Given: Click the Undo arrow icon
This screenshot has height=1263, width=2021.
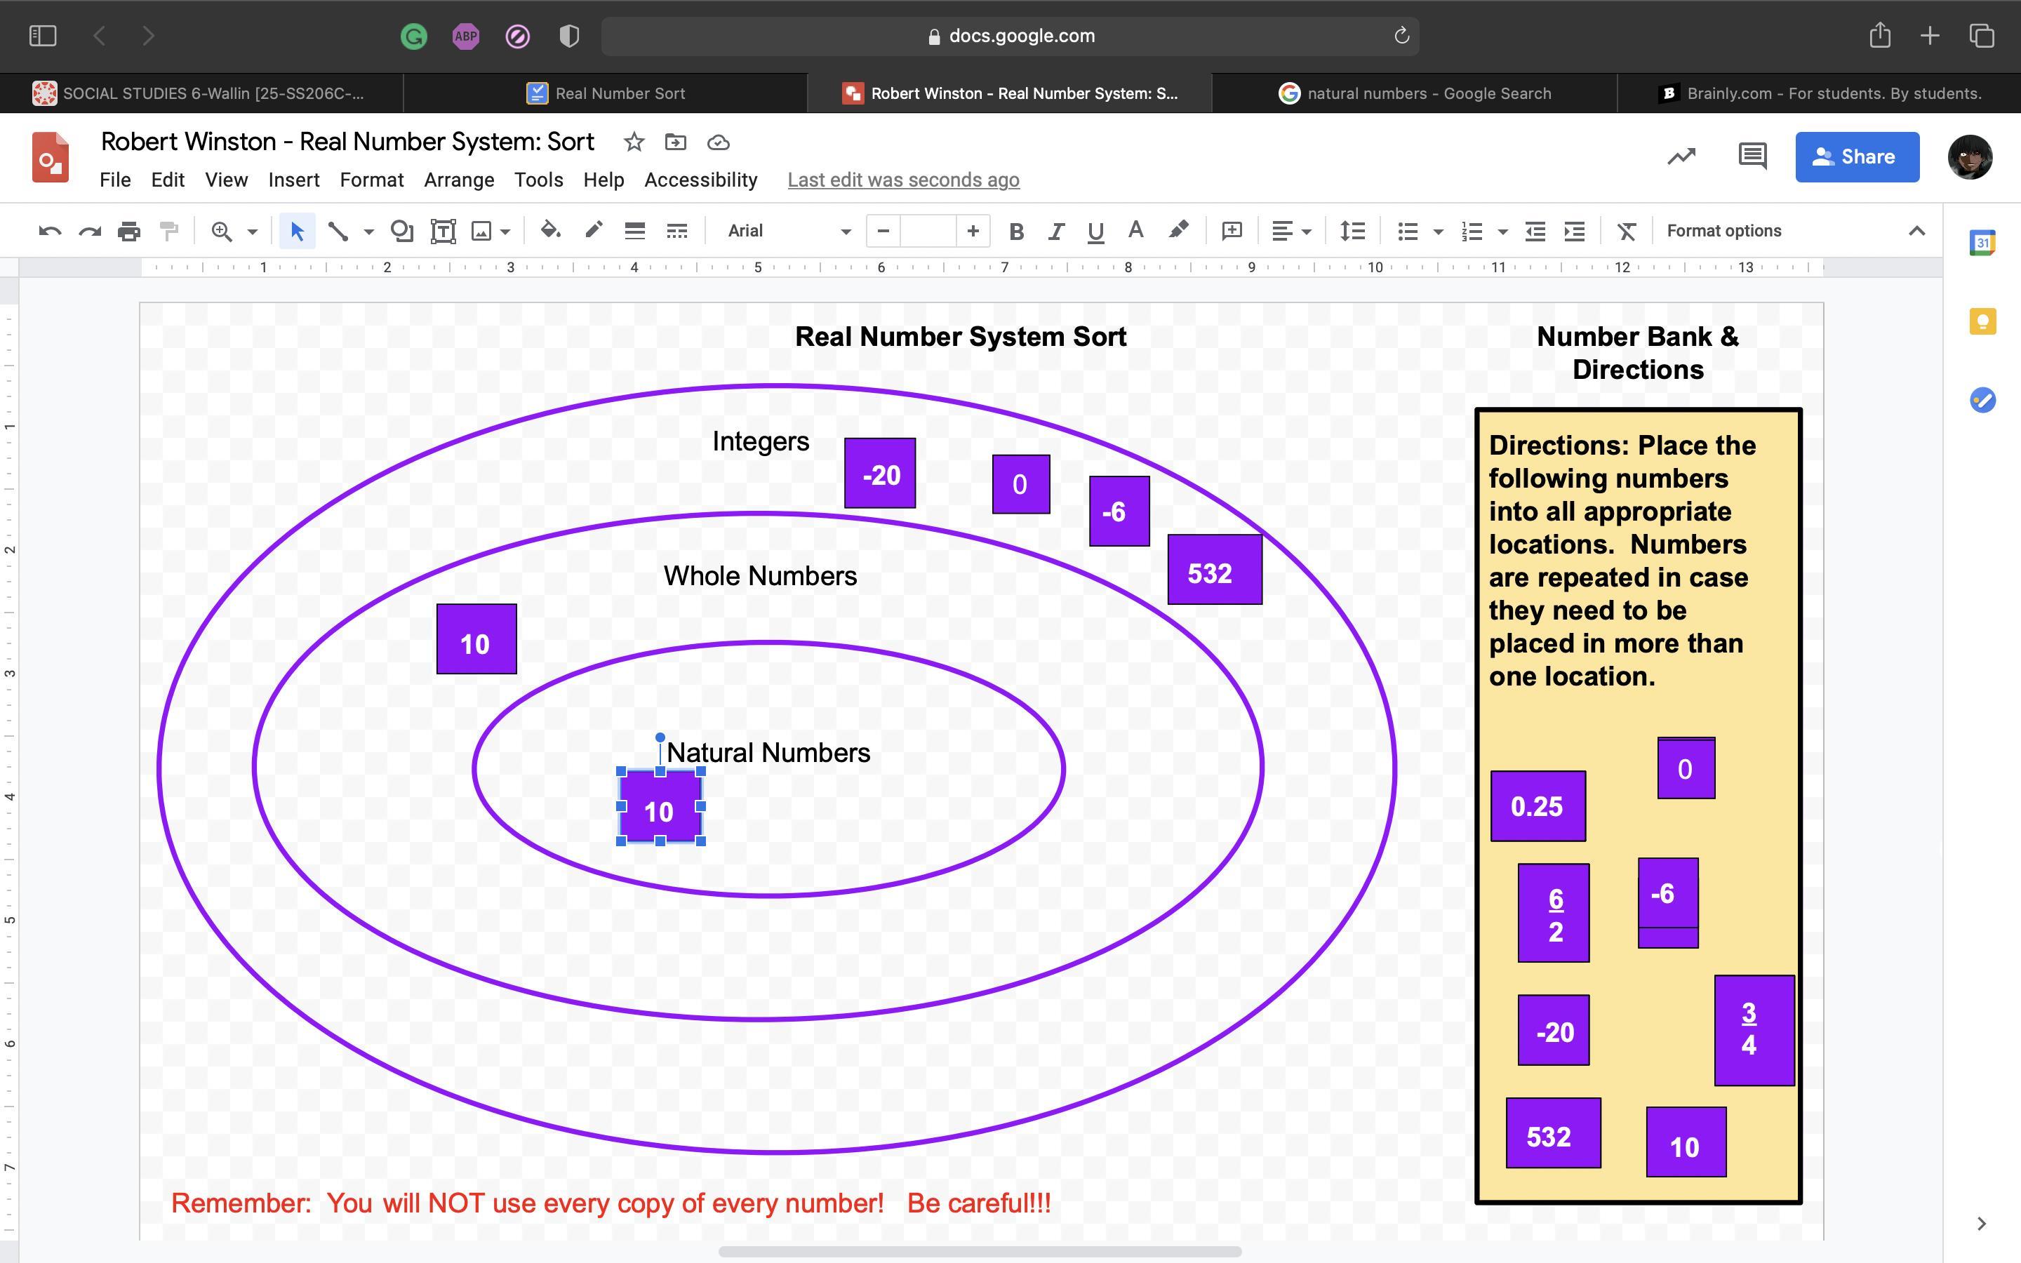Looking at the screenshot, I should pos(49,232).
